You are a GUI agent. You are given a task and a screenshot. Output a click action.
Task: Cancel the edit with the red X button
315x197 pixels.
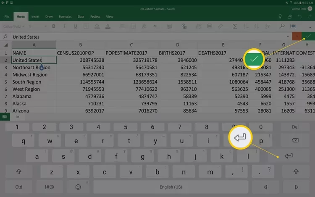click(x=297, y=37)
